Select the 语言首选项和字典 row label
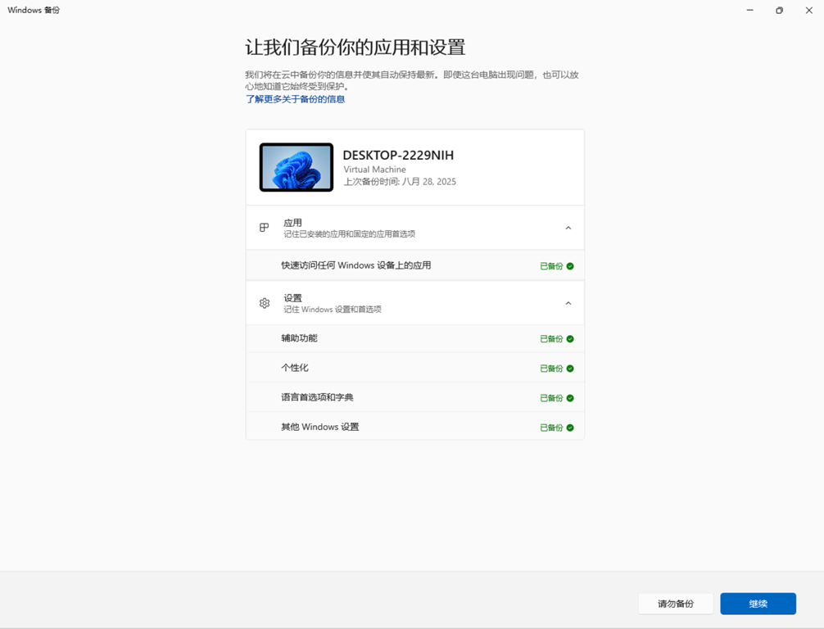Image resolution: width=824 pixels, height=629 pixels. pyautogui.click(x=317, y=396)
